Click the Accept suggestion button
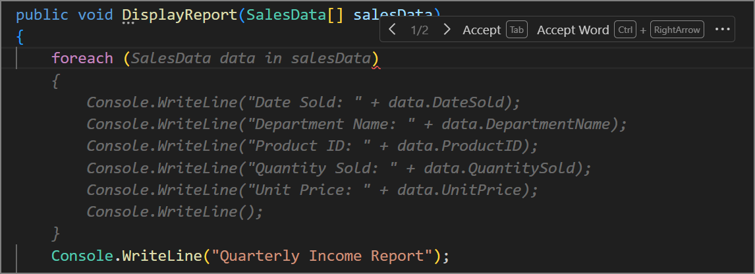 pyautogui.click(x=482, y=30)
